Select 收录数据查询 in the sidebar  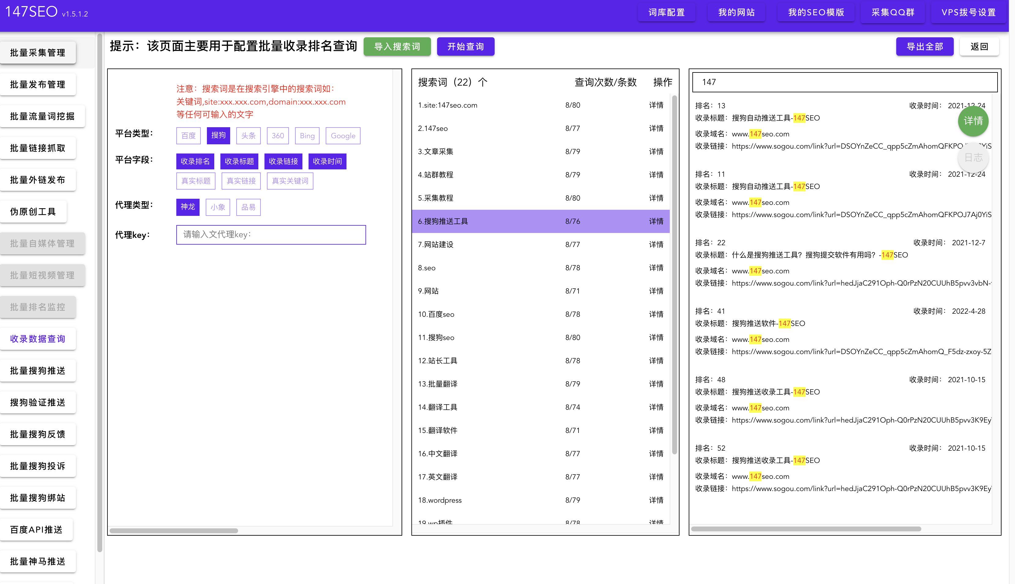(38, 338)
